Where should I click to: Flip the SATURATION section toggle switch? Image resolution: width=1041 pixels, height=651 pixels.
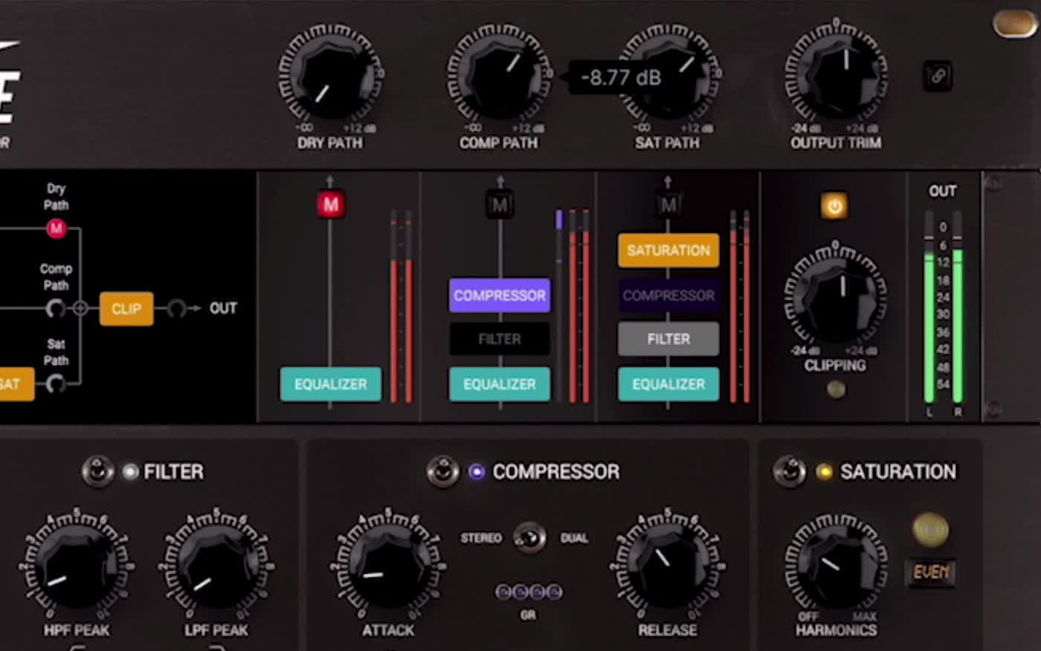pyautogui.click(x=789, y=472)
